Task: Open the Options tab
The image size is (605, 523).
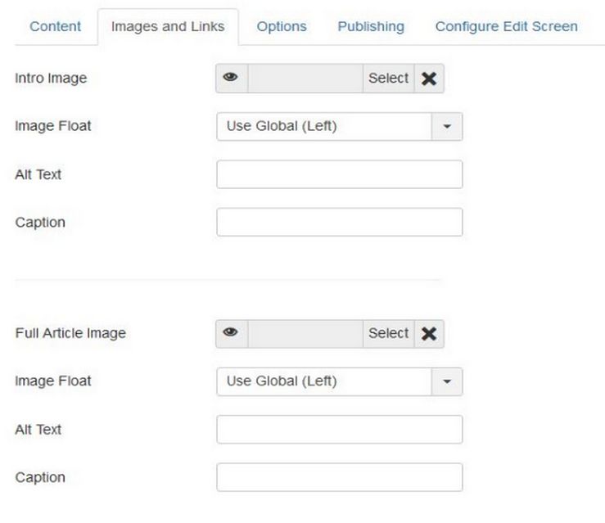Action: pos(282,27)
